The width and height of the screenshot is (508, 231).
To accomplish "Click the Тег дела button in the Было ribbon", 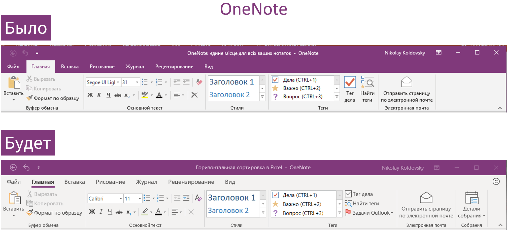I will pos(350,89).
